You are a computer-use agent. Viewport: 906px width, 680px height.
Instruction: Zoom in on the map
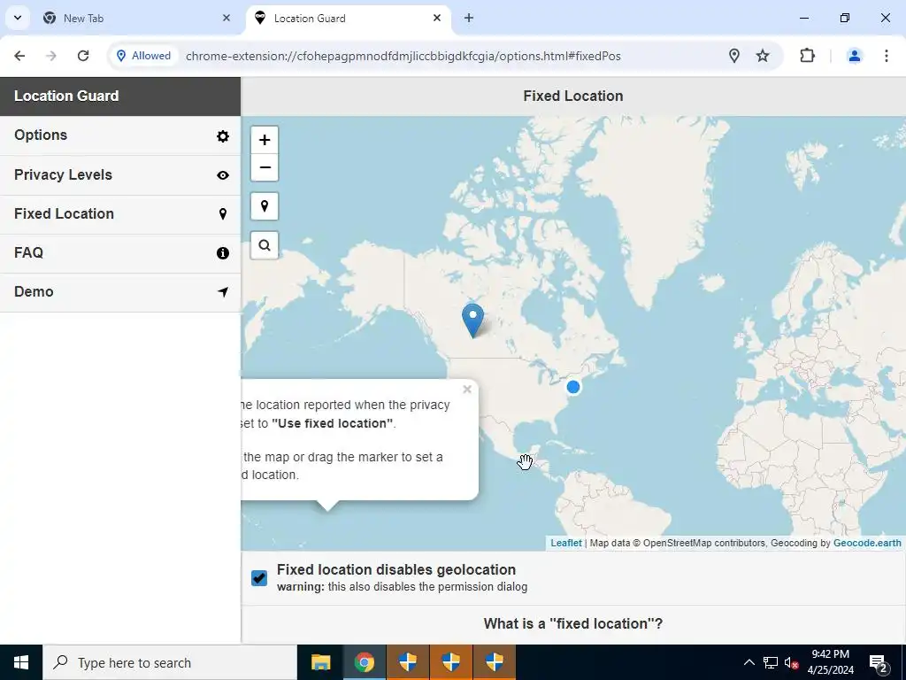point(265,140)
